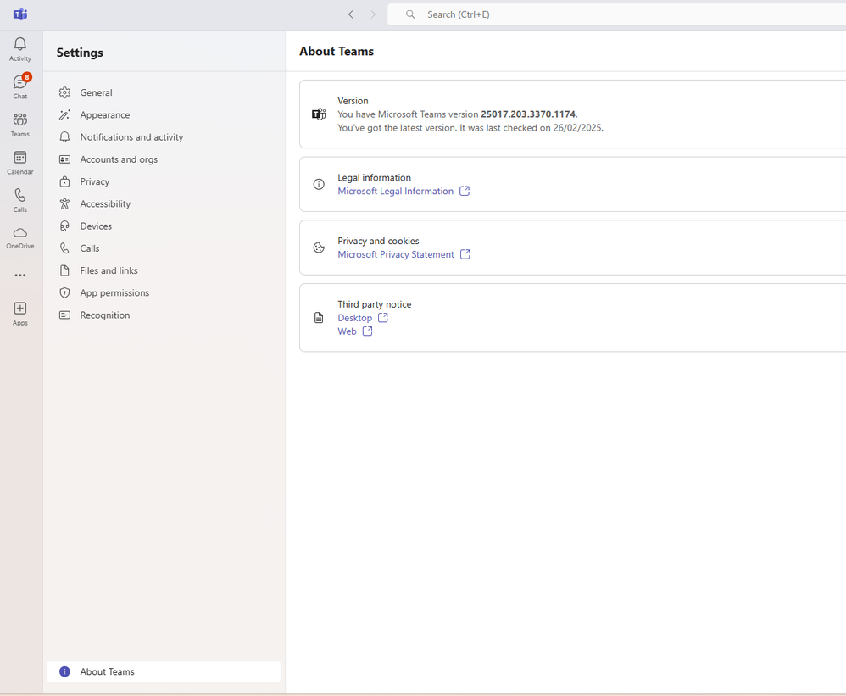This screenshot has height=696, width=846.
Task: Select Notifications and activity settings
Action: pyautogui.click(x=131, y=137)
